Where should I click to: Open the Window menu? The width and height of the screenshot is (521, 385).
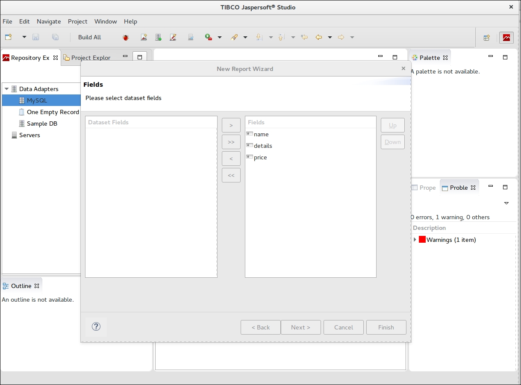(106, 21)
